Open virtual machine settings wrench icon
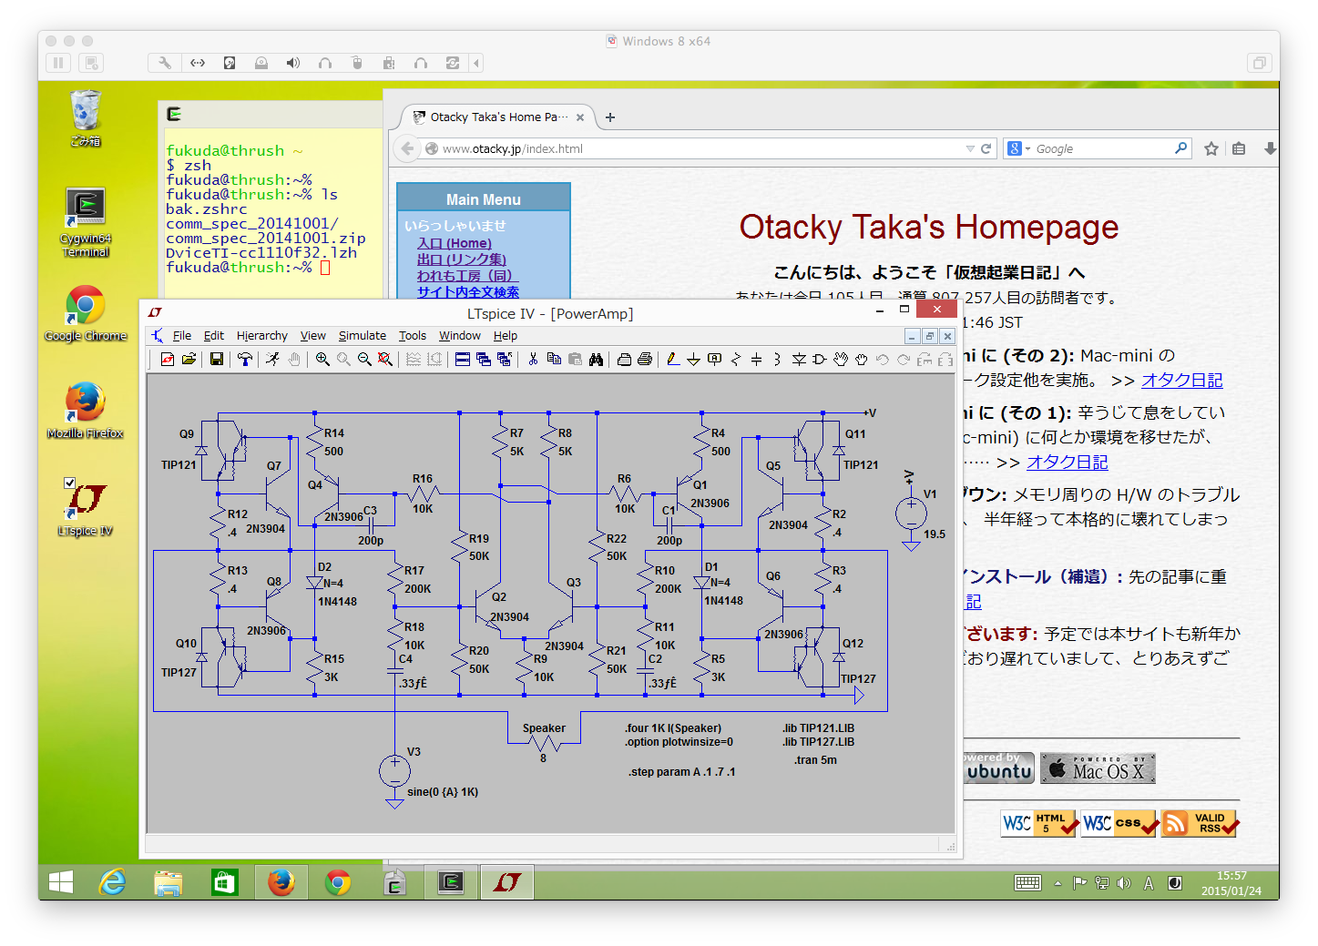The width and height of the screenshot is (1318, 946). [x=165, y=63]
